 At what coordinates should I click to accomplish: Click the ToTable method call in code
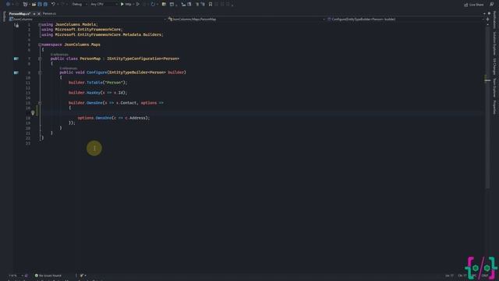coord(94,83)
